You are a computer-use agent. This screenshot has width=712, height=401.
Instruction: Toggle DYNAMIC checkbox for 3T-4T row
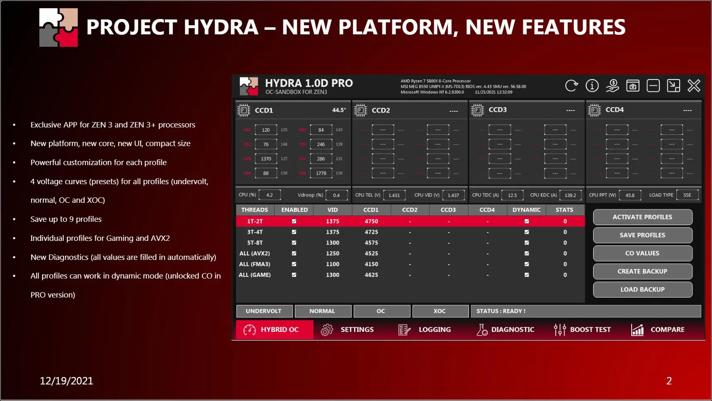(526, 232)
